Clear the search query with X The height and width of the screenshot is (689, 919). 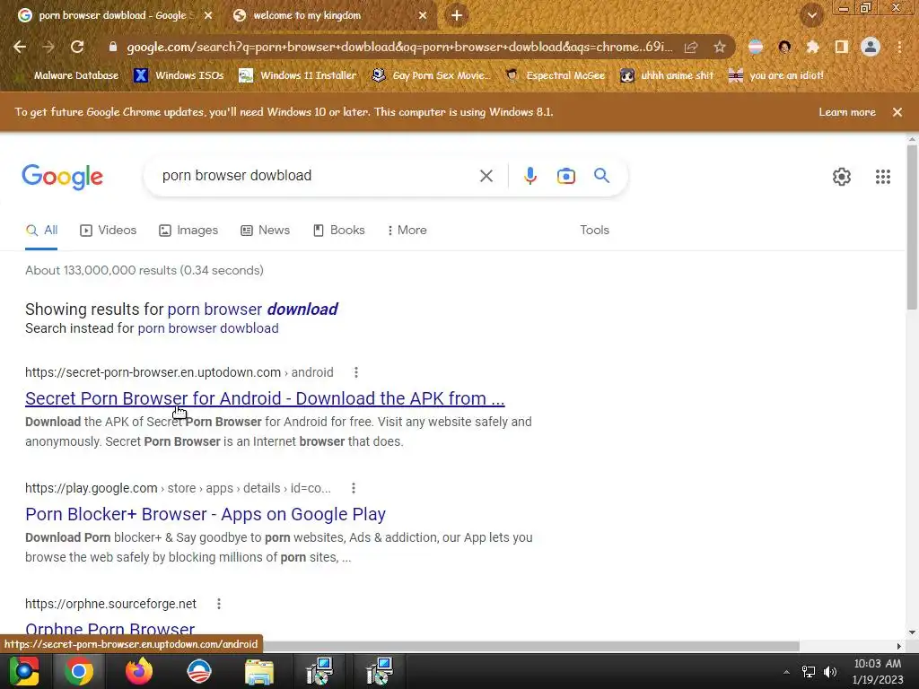click(x=486, y=176)
